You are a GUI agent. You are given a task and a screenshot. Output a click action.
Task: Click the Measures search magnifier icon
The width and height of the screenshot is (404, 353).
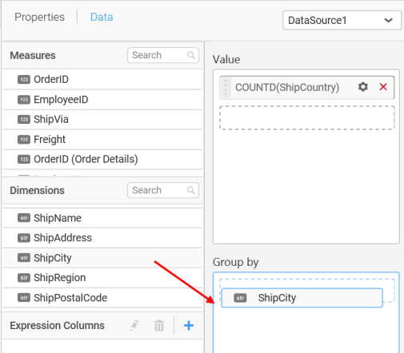[191, 55]
